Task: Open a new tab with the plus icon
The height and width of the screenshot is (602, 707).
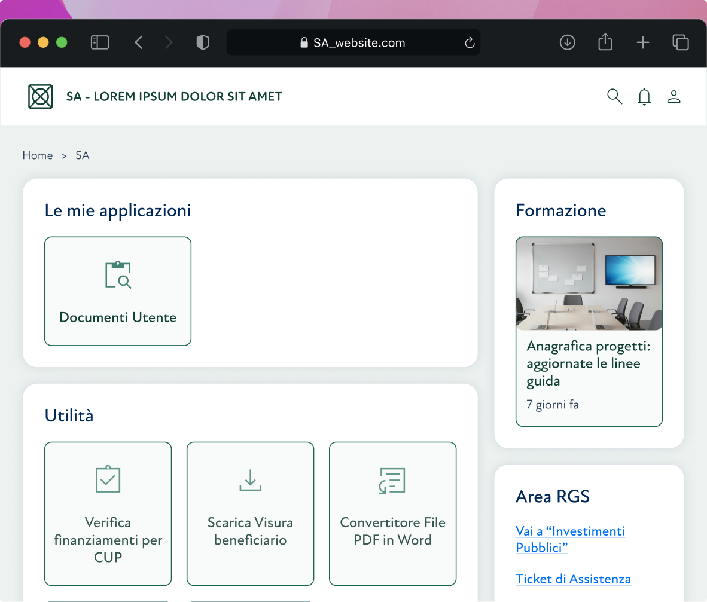Action: [x=643, y=42]
